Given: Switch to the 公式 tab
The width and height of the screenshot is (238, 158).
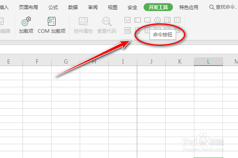Looking at the screenshot, I should click(x=53, y=7).
